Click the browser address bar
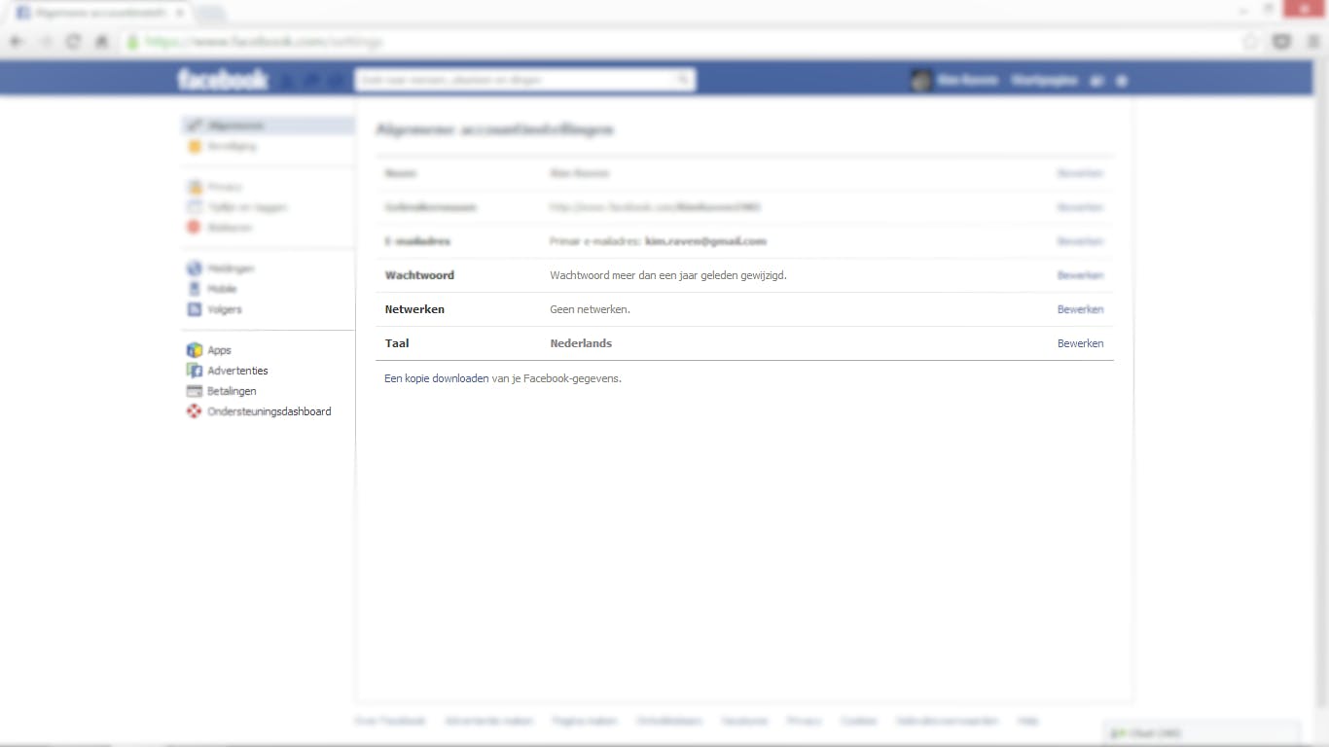This screenshot has height=747, width=1329. coord(681,42)
